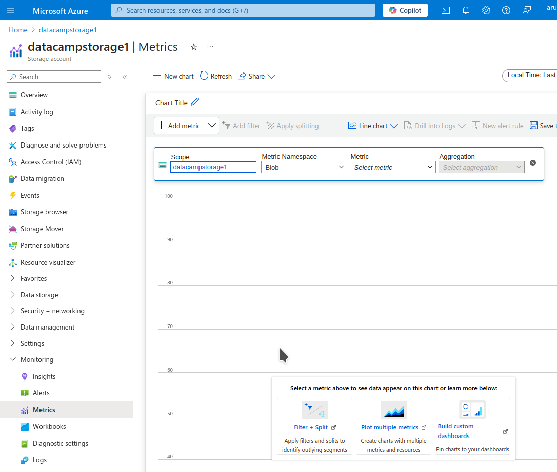This screenshot has width=557, height=472.
Task: Remove the metric with the X icon
Action: (x=533, y=163)
